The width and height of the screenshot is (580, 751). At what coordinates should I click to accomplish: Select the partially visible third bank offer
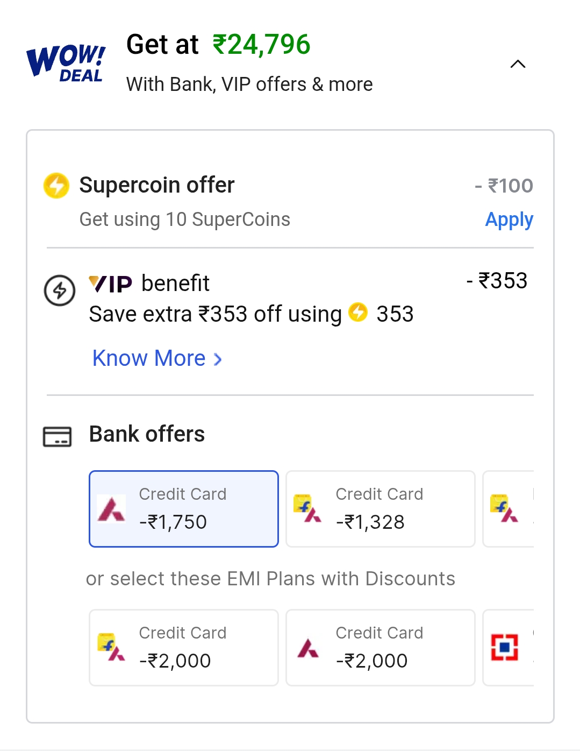point(509,509)
